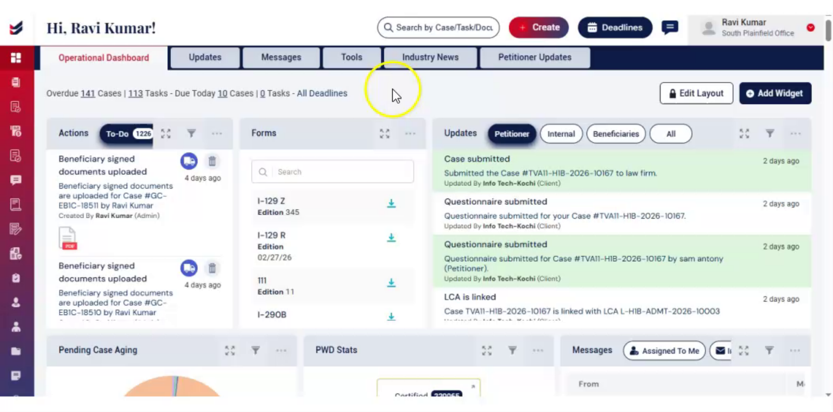Select the Beneficiaries filter in Updates

tap(616, 134)
